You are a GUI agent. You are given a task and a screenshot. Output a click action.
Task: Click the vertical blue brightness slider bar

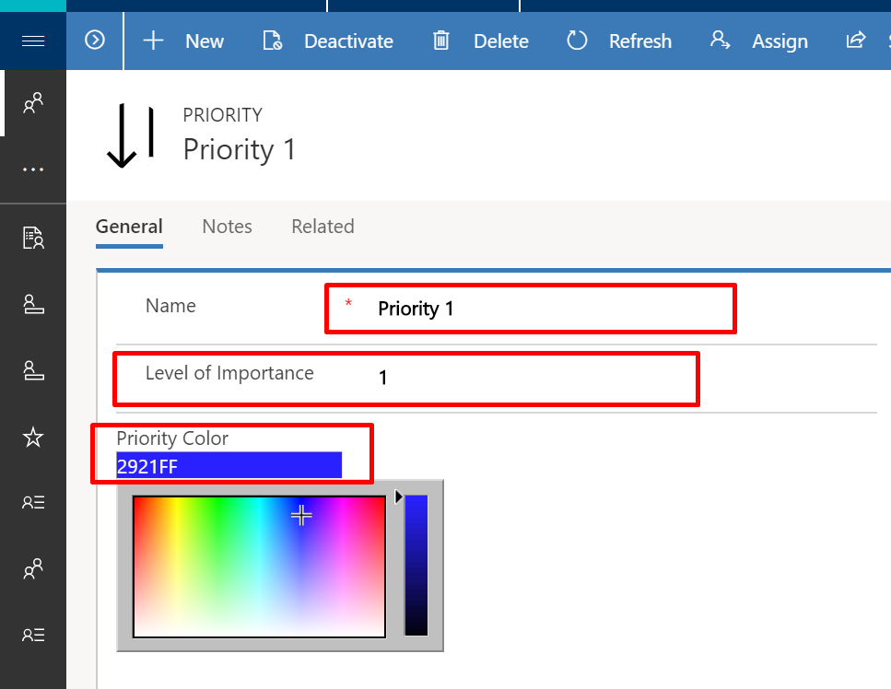tap(416, 566)
